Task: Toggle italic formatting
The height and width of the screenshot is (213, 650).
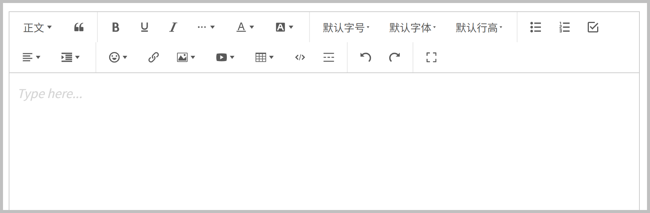Action: pos(173,27)
